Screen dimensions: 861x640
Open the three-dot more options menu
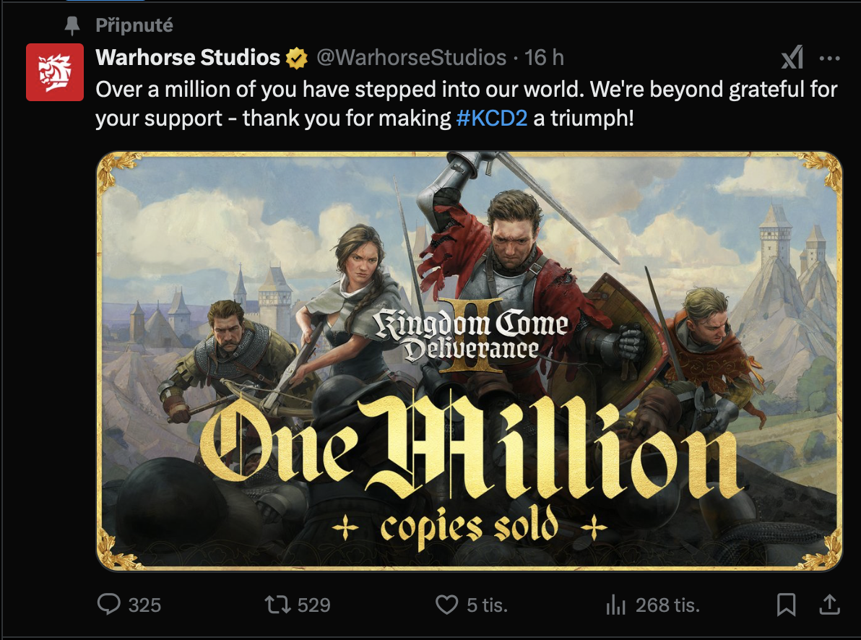pyautogui.click(x=829, y=58)
